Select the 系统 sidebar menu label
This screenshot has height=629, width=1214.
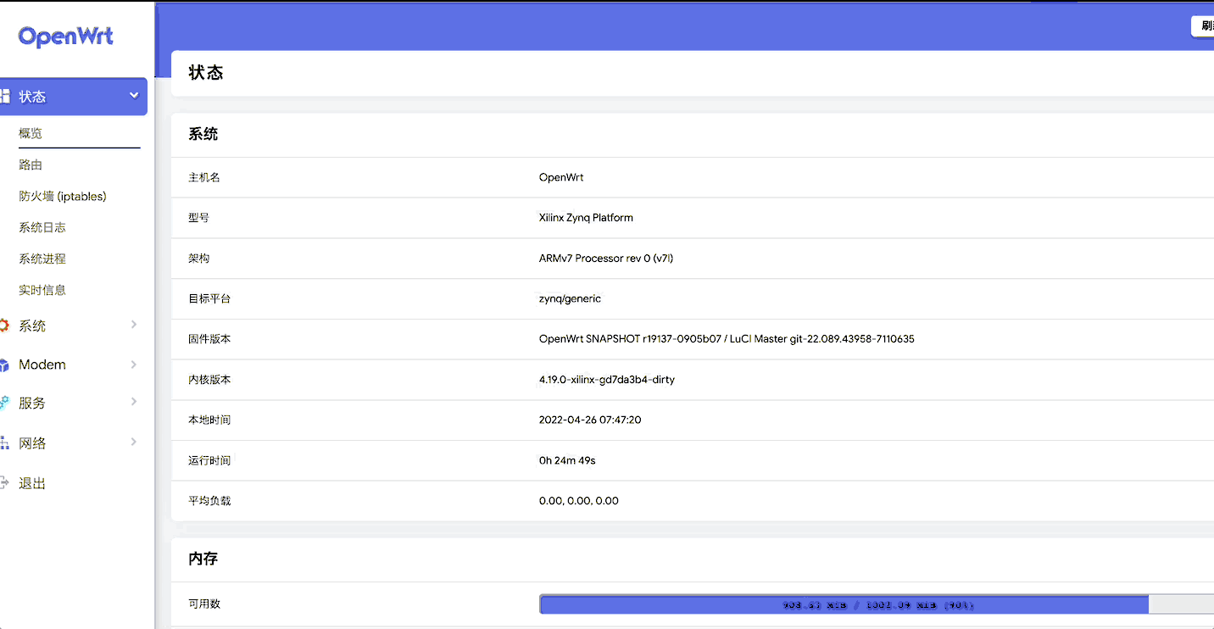(x=32, y=326)
